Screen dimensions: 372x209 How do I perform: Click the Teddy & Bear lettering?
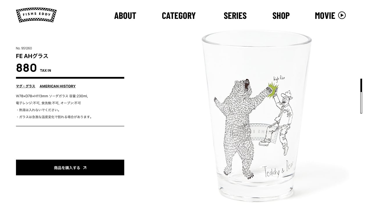click(278, 169)
